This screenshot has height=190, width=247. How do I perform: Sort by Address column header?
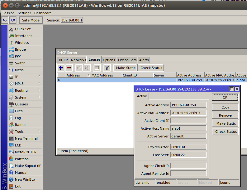(x=78, y=75)
